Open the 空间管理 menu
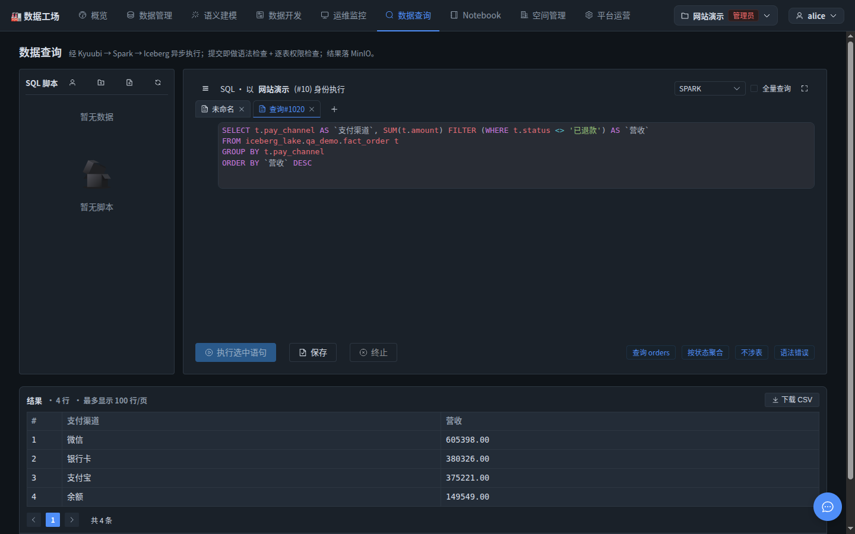This screenshot has width=855, height=534. (543, 15)
